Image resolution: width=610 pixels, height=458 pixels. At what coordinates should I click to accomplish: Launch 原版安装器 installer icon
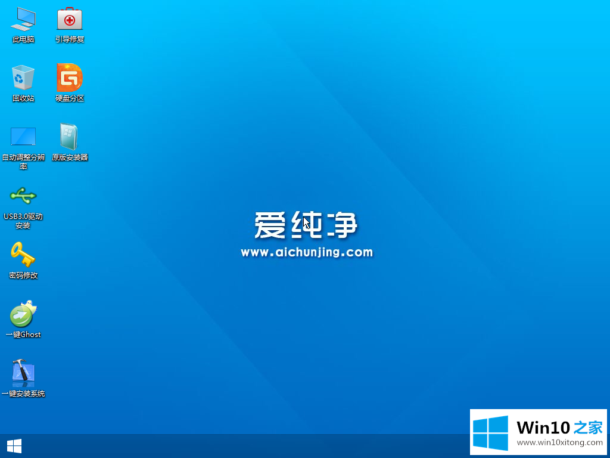point(70,137)
